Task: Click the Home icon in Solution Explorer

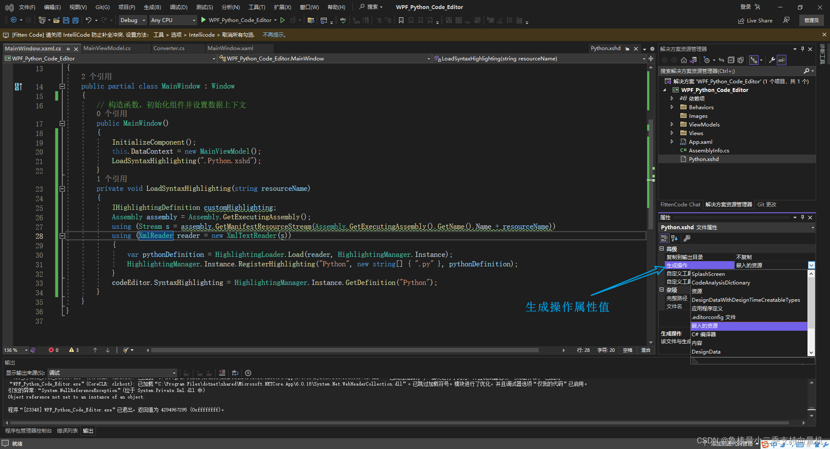Action: click(684, 60)
